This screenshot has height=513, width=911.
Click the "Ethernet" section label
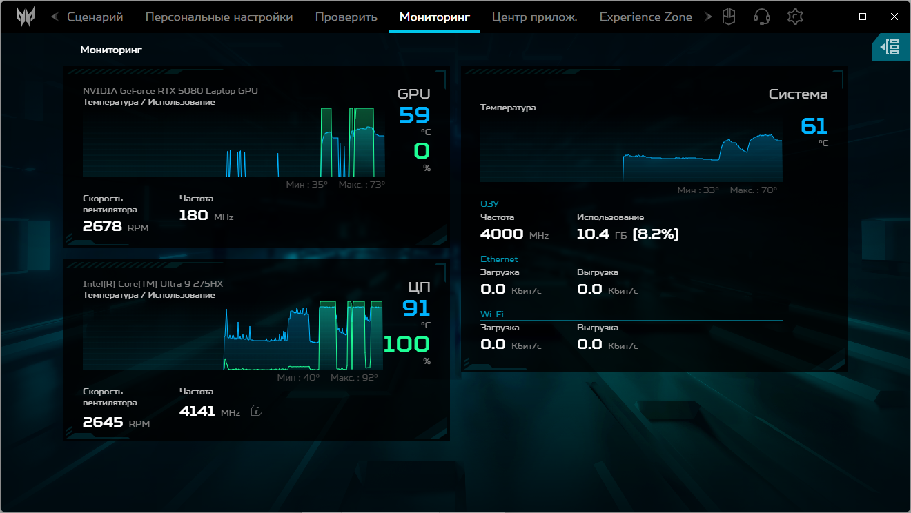pyautogui.click(x=499, y=259)
